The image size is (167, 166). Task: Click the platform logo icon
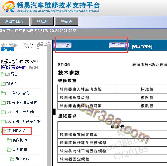[9, 7]
